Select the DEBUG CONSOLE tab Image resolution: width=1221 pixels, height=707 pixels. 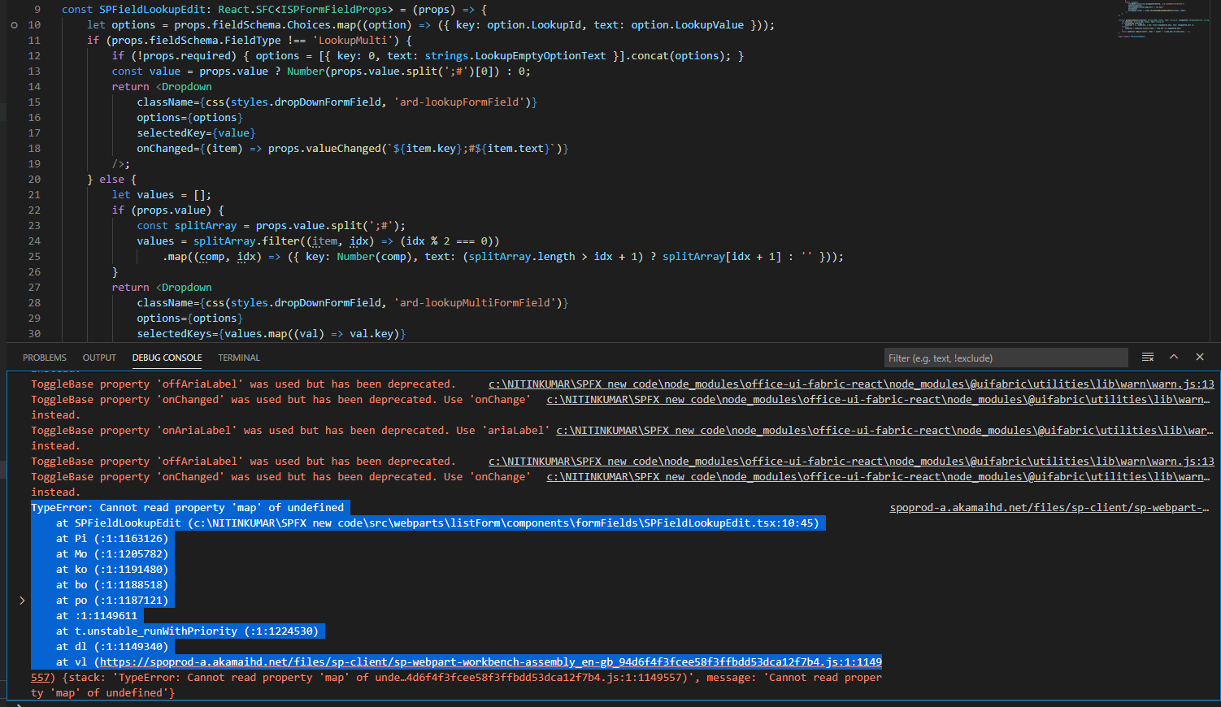pyautogui.click(x=167, y=358)
